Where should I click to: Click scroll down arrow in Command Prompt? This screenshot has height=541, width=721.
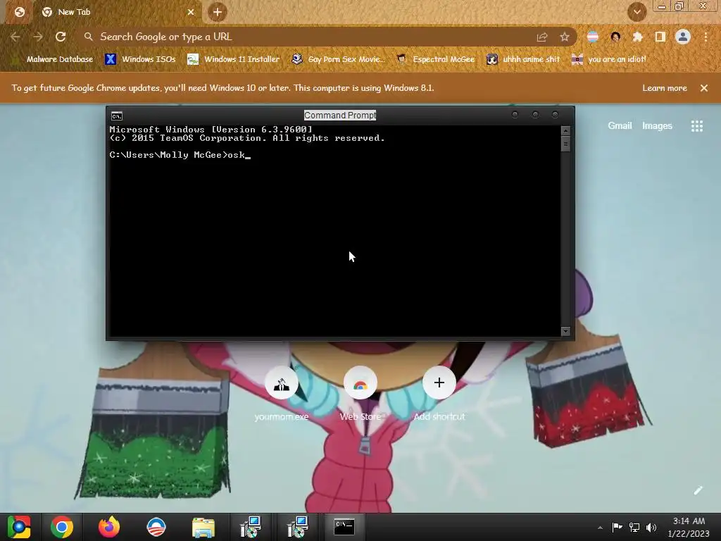566,331
